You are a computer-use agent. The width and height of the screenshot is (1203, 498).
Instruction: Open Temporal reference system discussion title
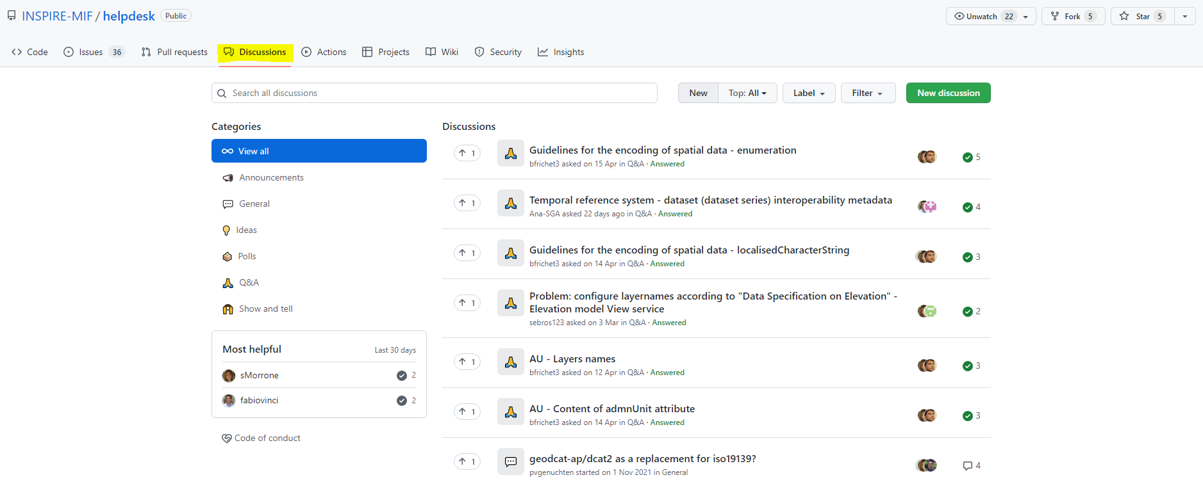711,200
